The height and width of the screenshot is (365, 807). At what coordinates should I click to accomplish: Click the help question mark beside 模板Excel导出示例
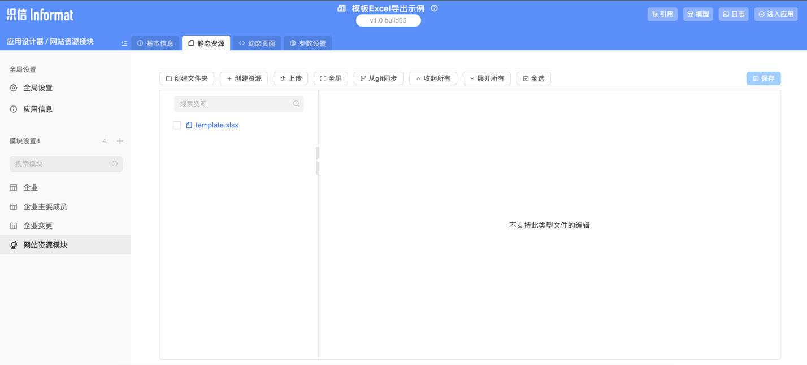point(433,8)
